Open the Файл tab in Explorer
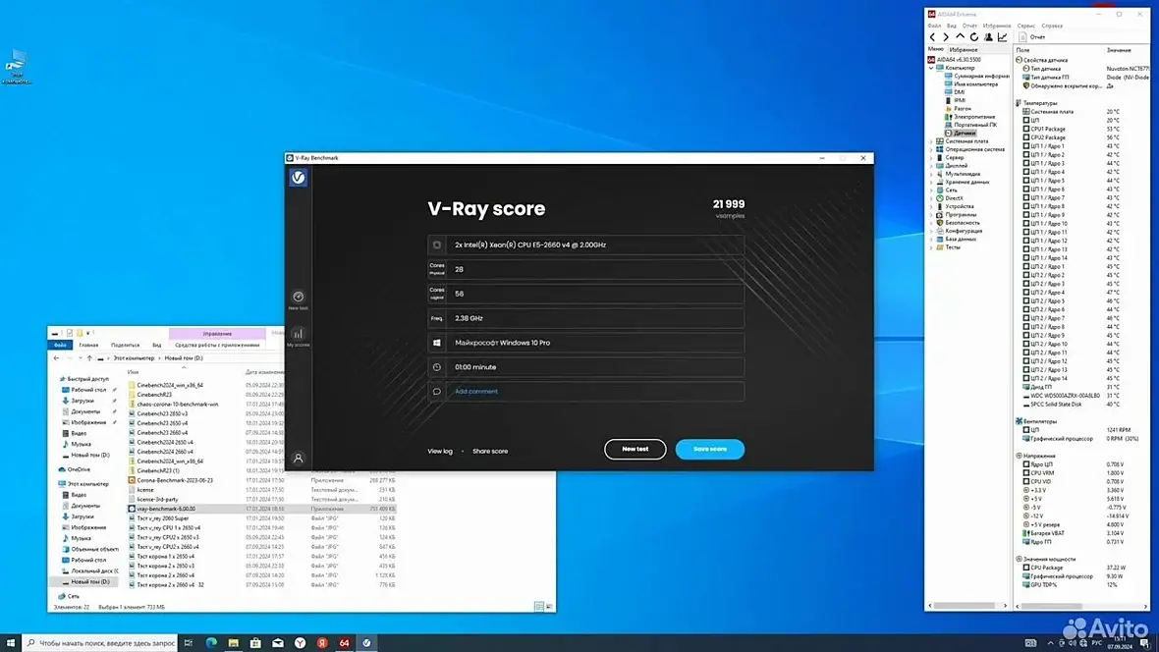This screenshot has width=1159, height=652. pos(60,345)
